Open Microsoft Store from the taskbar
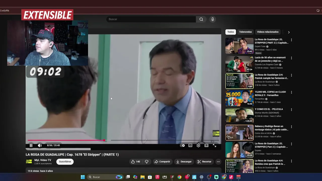Image resolution: width=322 pixels, height=181 pixels. coord(150,177)
